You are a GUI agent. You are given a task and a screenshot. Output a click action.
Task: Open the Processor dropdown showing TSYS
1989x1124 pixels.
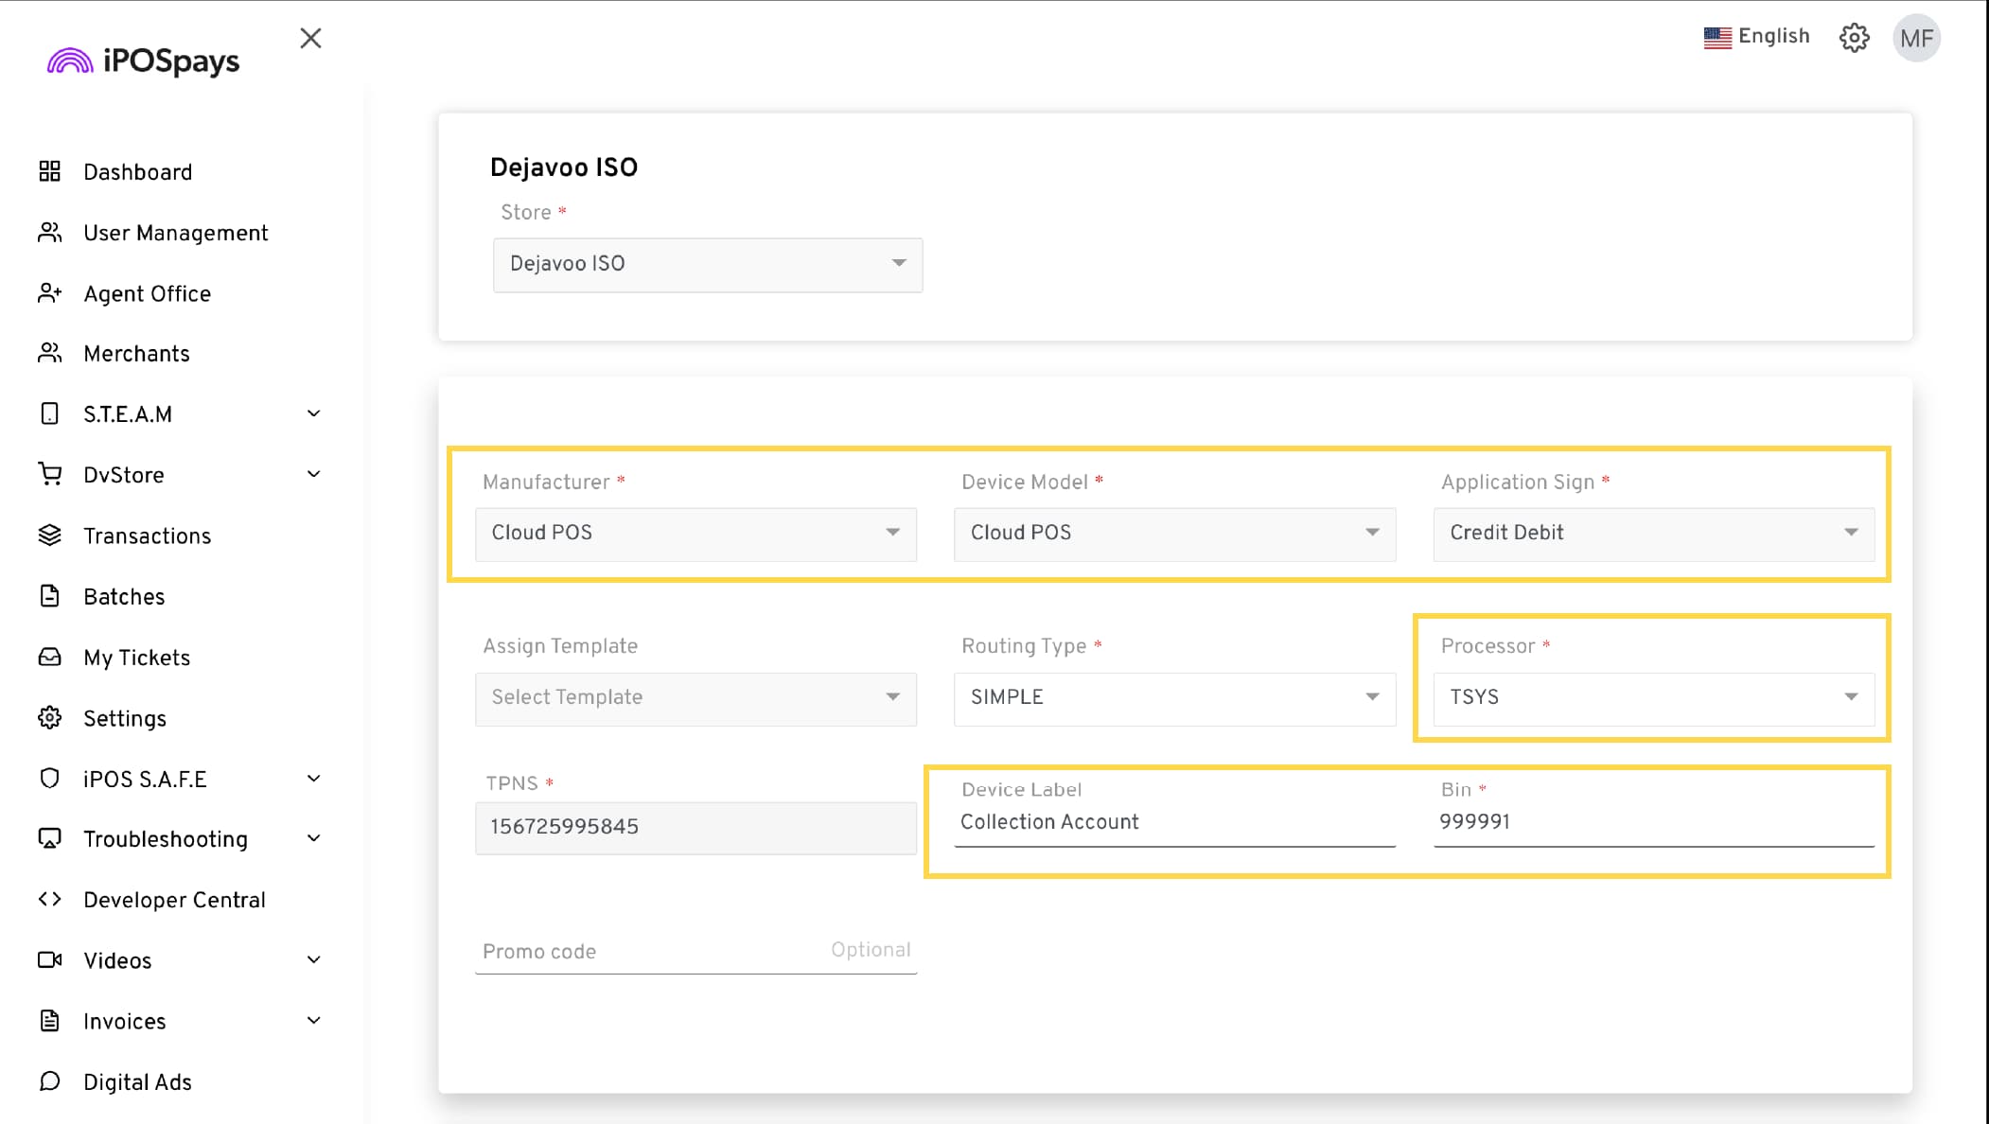pos(1652,698)
